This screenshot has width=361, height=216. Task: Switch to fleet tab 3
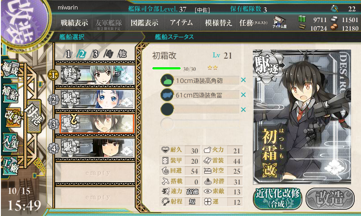pyautogui.click(x=95, y=55)
